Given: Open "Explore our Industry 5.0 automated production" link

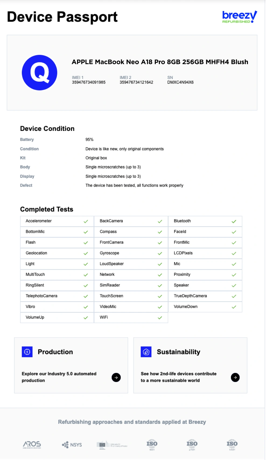Looking at the screenshot, I should pos(59,377).
